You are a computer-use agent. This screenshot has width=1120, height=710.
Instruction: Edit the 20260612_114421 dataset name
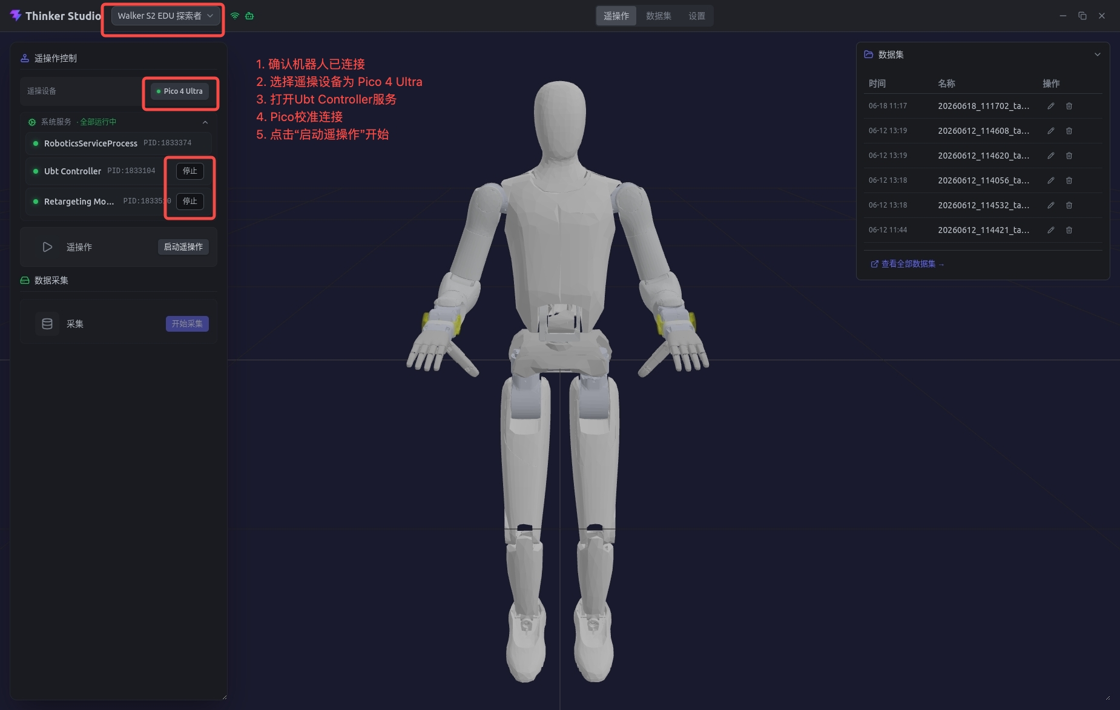coord(1051,230)
